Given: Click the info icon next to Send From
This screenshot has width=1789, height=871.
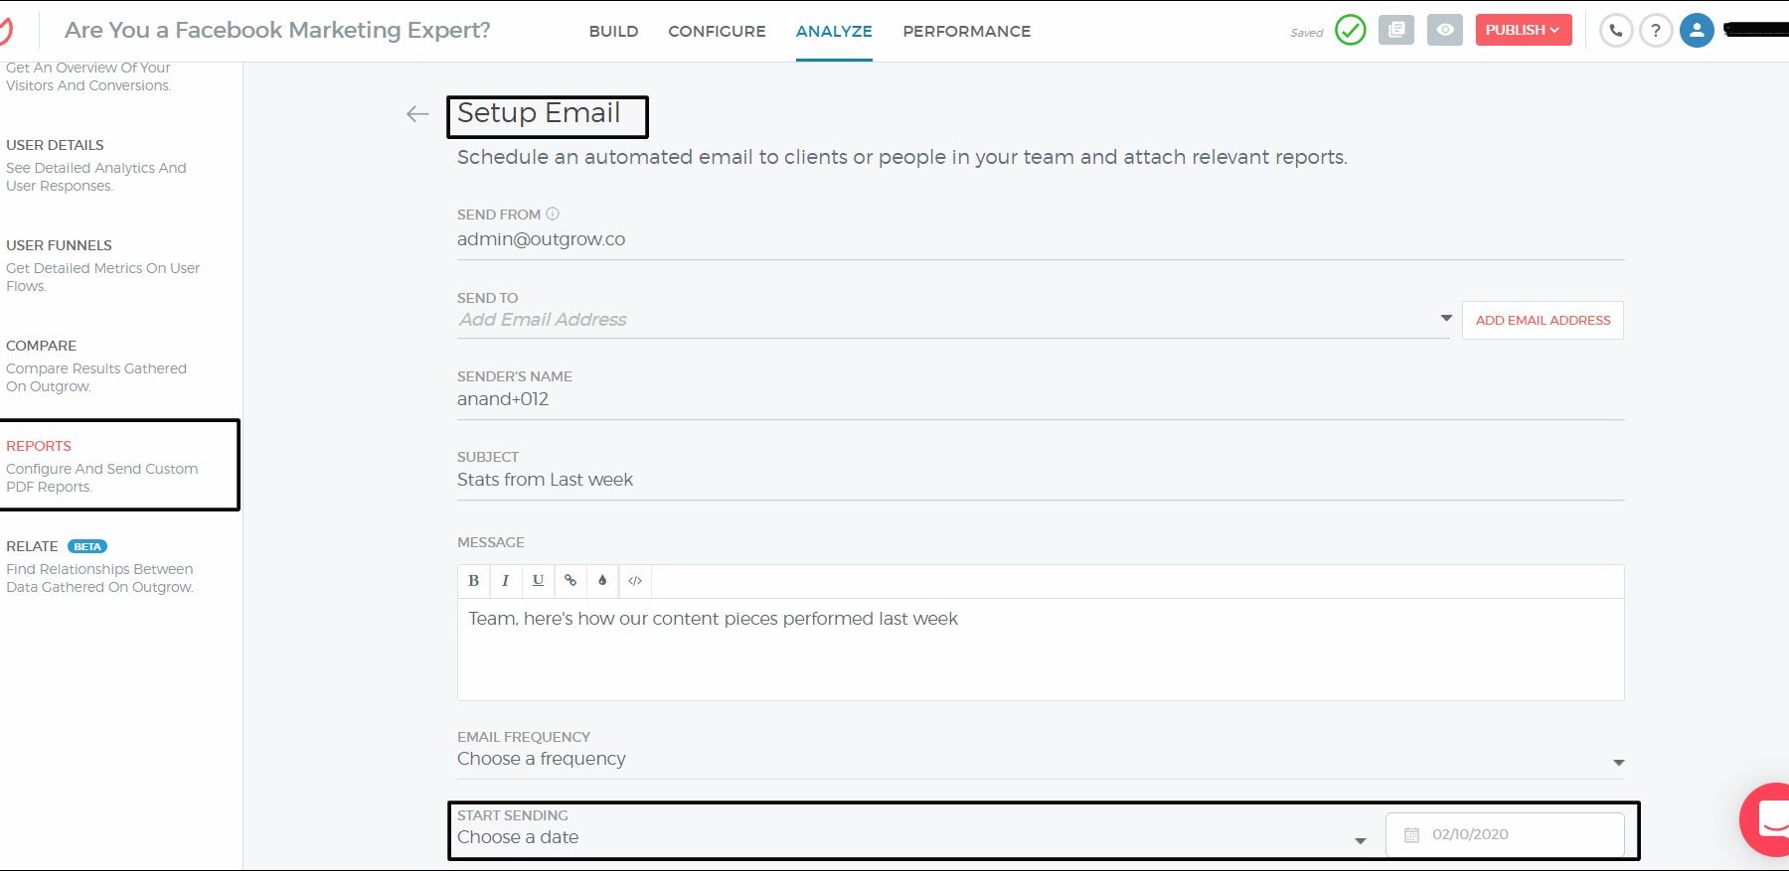Looking at the screenshot, I should click(x=553, y=214).
